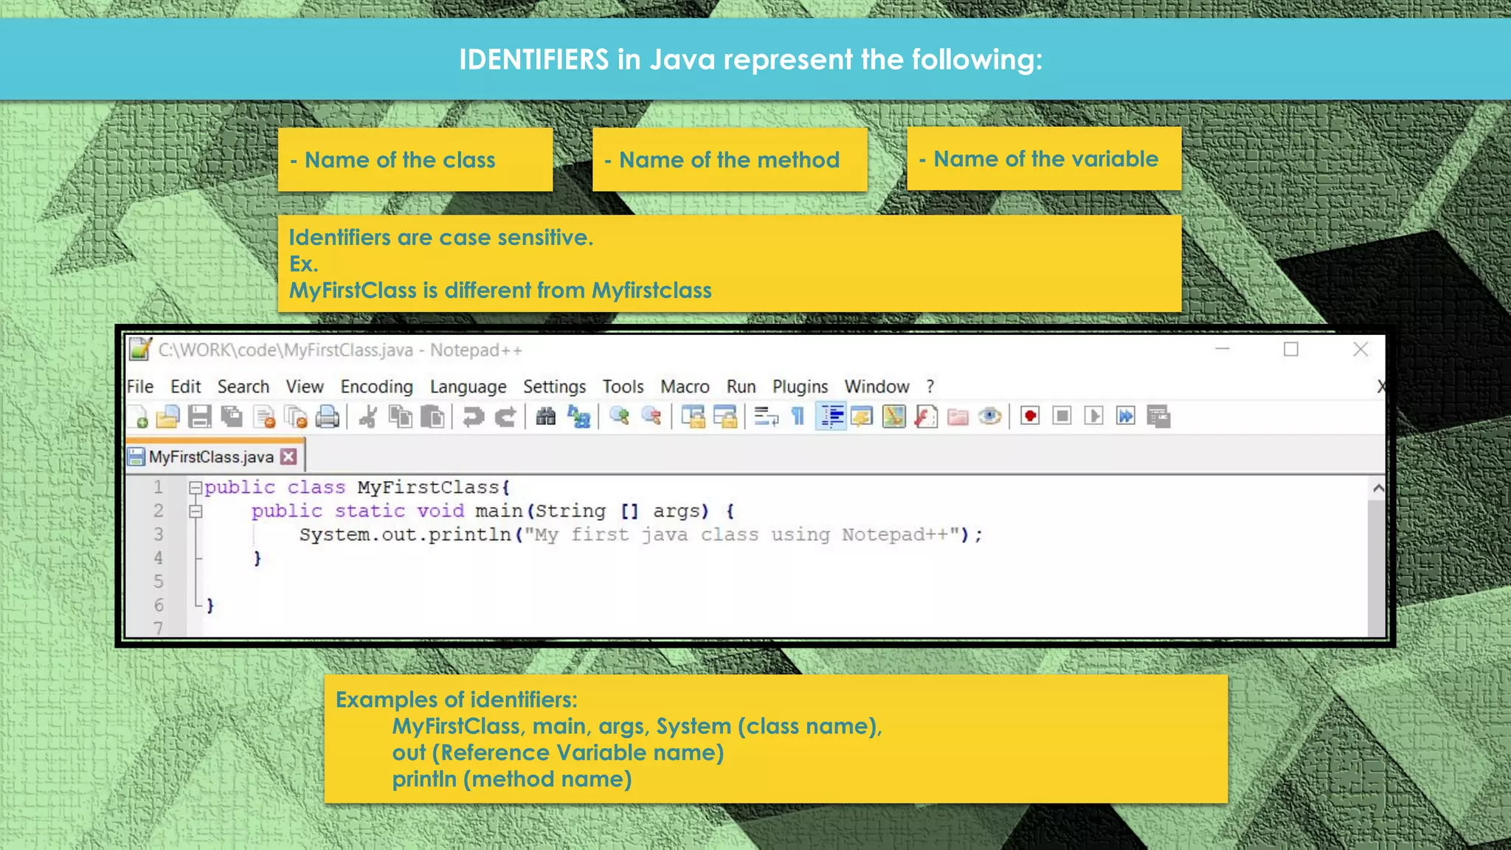Select the MyFirstClass.java document tab
The height and width of the screenshot is (850, 1511).
(x=210, y=457)
